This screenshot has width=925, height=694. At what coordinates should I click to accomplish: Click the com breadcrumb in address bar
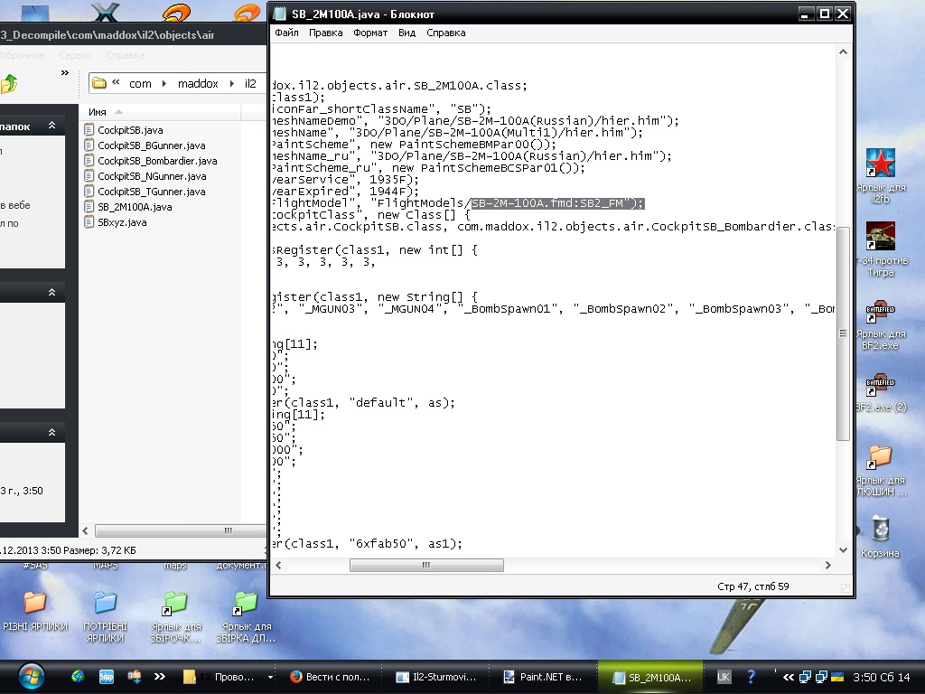coord(140,84)
